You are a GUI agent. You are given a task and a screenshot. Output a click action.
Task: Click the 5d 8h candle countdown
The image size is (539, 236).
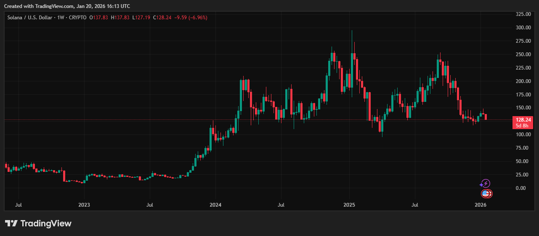point(521,125)
